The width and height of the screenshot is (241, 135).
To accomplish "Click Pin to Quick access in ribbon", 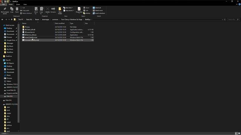I will click(5, 10).
